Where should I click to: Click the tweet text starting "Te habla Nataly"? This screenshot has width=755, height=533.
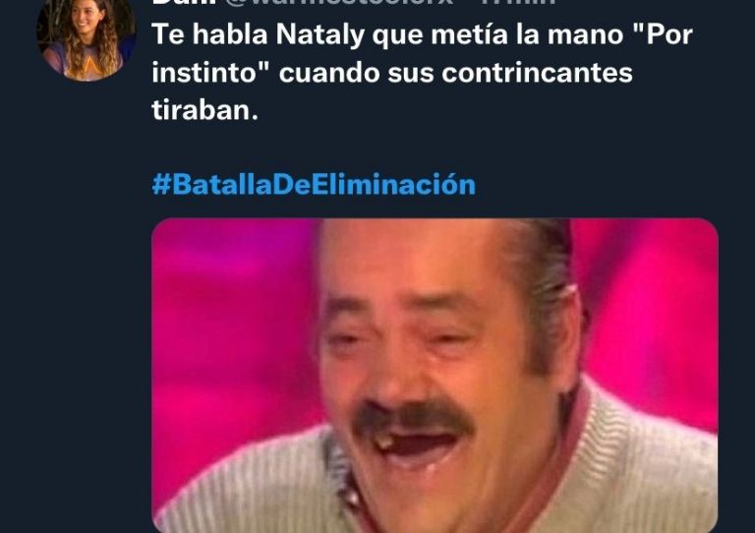click(423, 72)
